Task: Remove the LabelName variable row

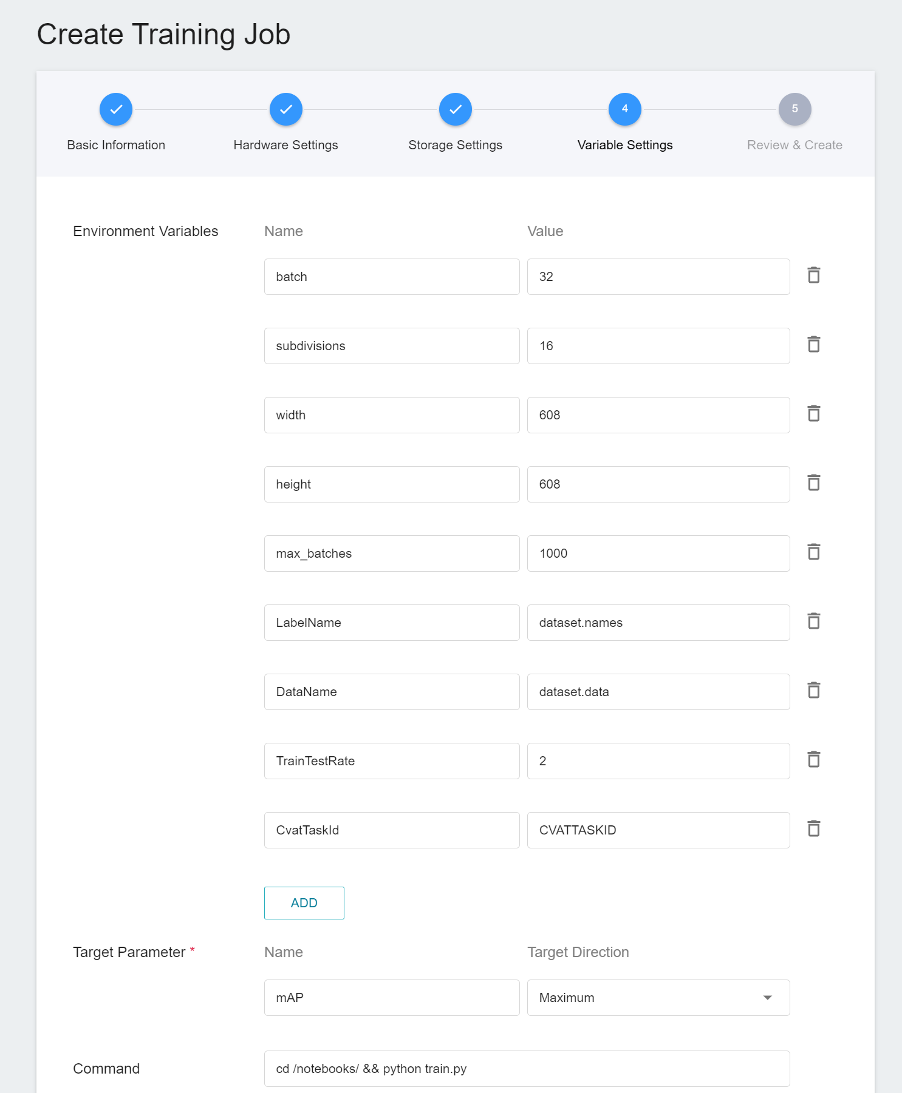Action: (814, 621)
